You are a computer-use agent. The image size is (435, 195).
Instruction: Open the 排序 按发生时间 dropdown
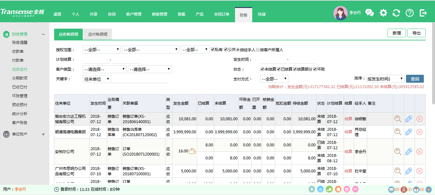(x=385, y=79)
